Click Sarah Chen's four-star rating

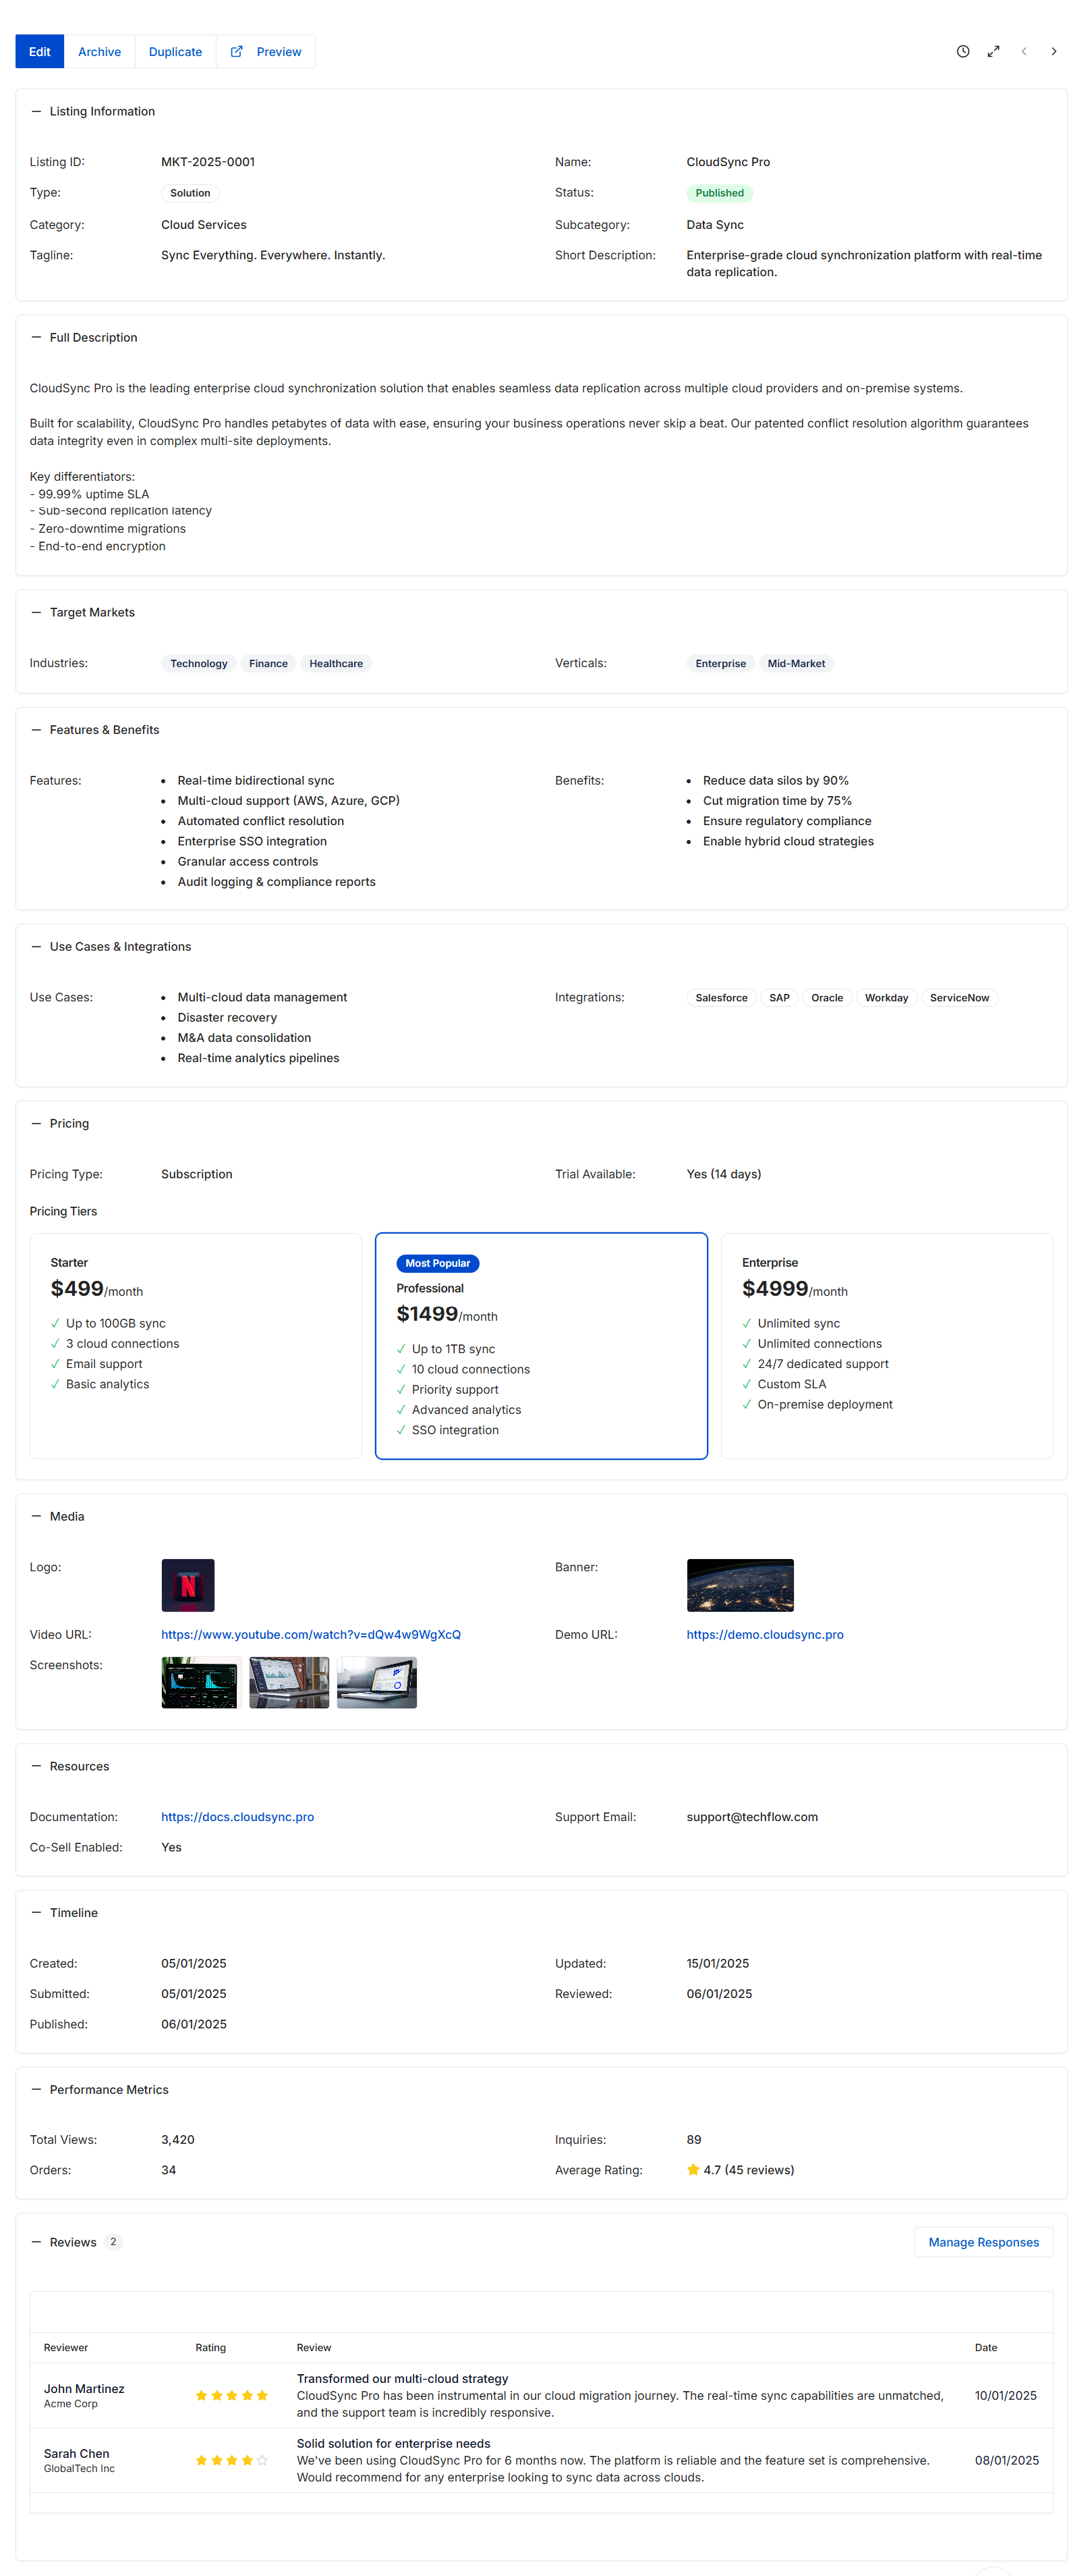point(232,2461)
